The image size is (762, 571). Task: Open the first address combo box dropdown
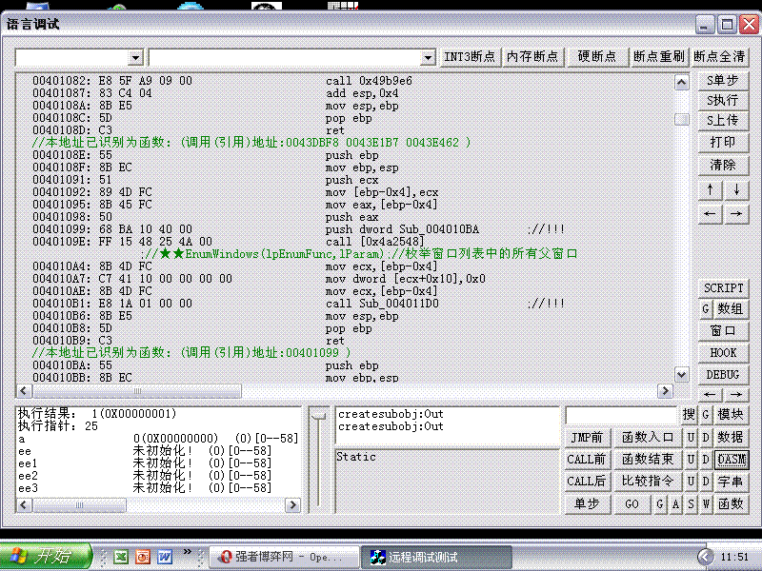(x=135, y=58)
